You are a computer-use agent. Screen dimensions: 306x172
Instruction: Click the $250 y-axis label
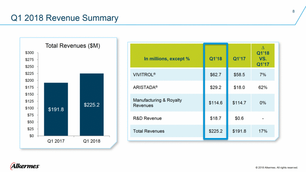click(x=29, y=67)
